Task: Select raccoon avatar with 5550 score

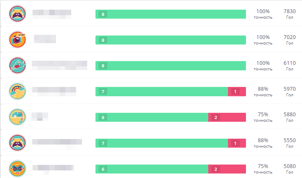Action: pos(18,143)
